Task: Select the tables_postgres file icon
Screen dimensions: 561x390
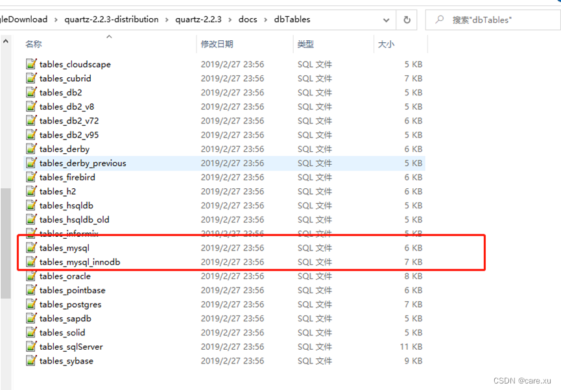Action: click(31, 304)
